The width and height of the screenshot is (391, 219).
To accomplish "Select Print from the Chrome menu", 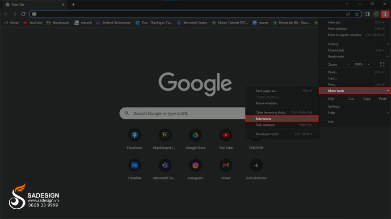I will 355,72.
